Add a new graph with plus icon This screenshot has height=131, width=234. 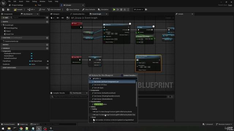[47, 22]
